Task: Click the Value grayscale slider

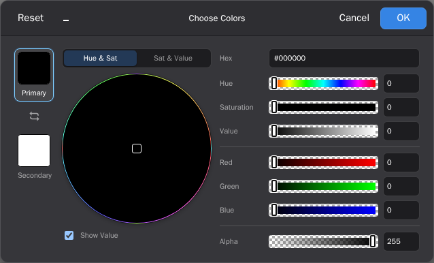Action: click(x=323, y=131)
